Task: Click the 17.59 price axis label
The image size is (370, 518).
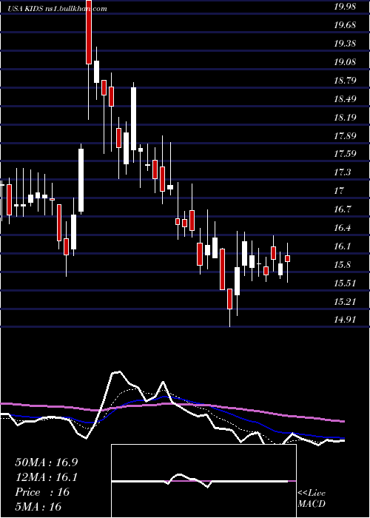Action: coord(345,154)
